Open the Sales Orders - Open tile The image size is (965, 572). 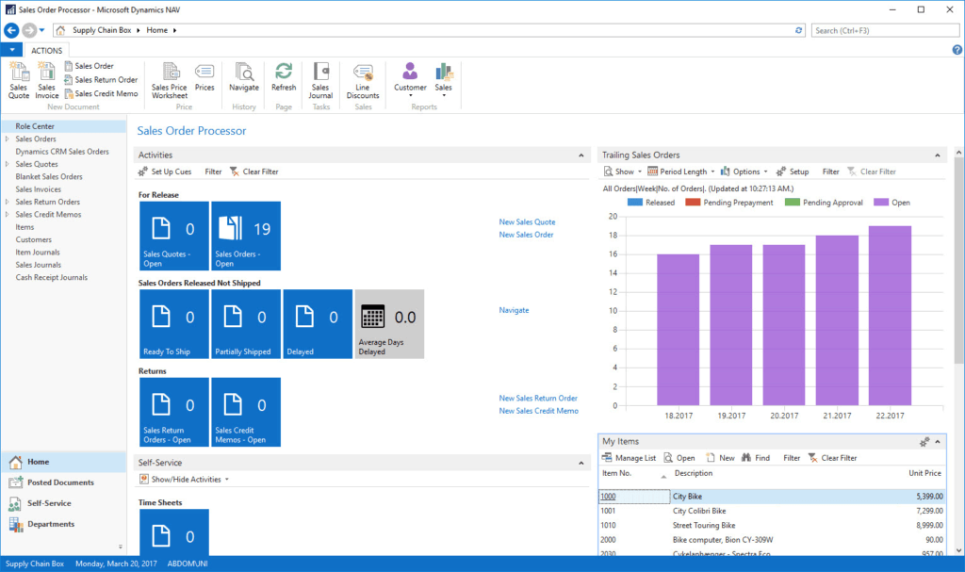[x=245, y=236]
